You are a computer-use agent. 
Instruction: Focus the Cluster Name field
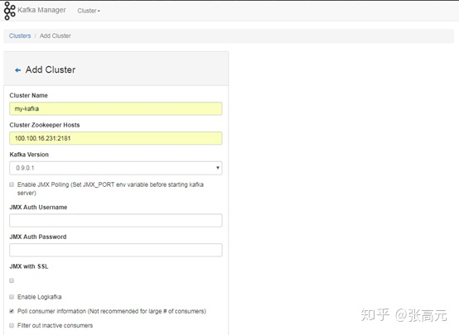click(116, 108)
